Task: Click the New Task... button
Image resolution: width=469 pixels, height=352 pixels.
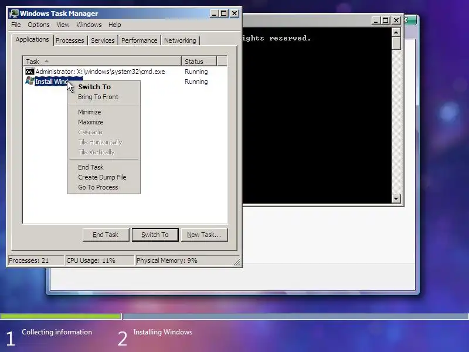Action: 204,235
